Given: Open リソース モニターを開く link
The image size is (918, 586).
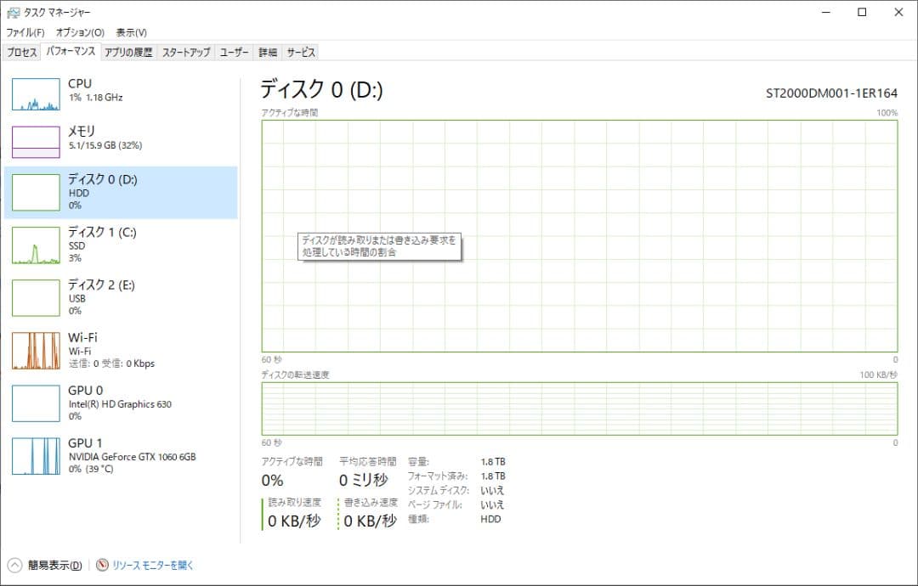Looking at the screenshot, I should pyautogui.click(x=153, y=565).
